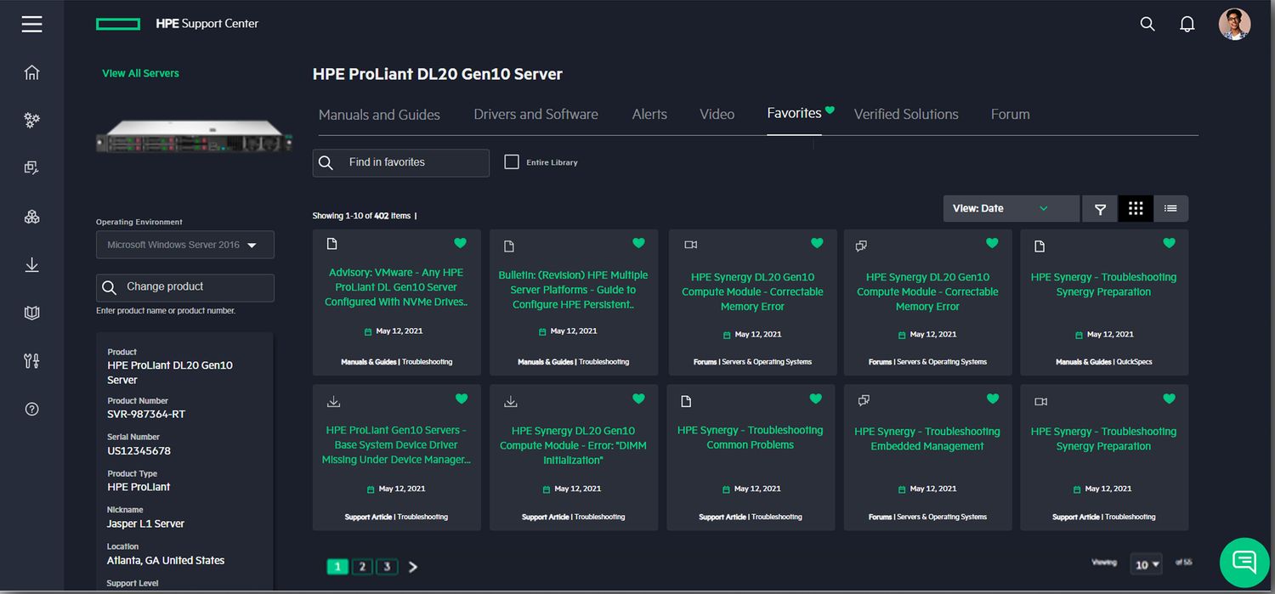This screenshot has height=594, width=1275.
Task: Open the help question mark icon
Action: (x=32, y=409)
